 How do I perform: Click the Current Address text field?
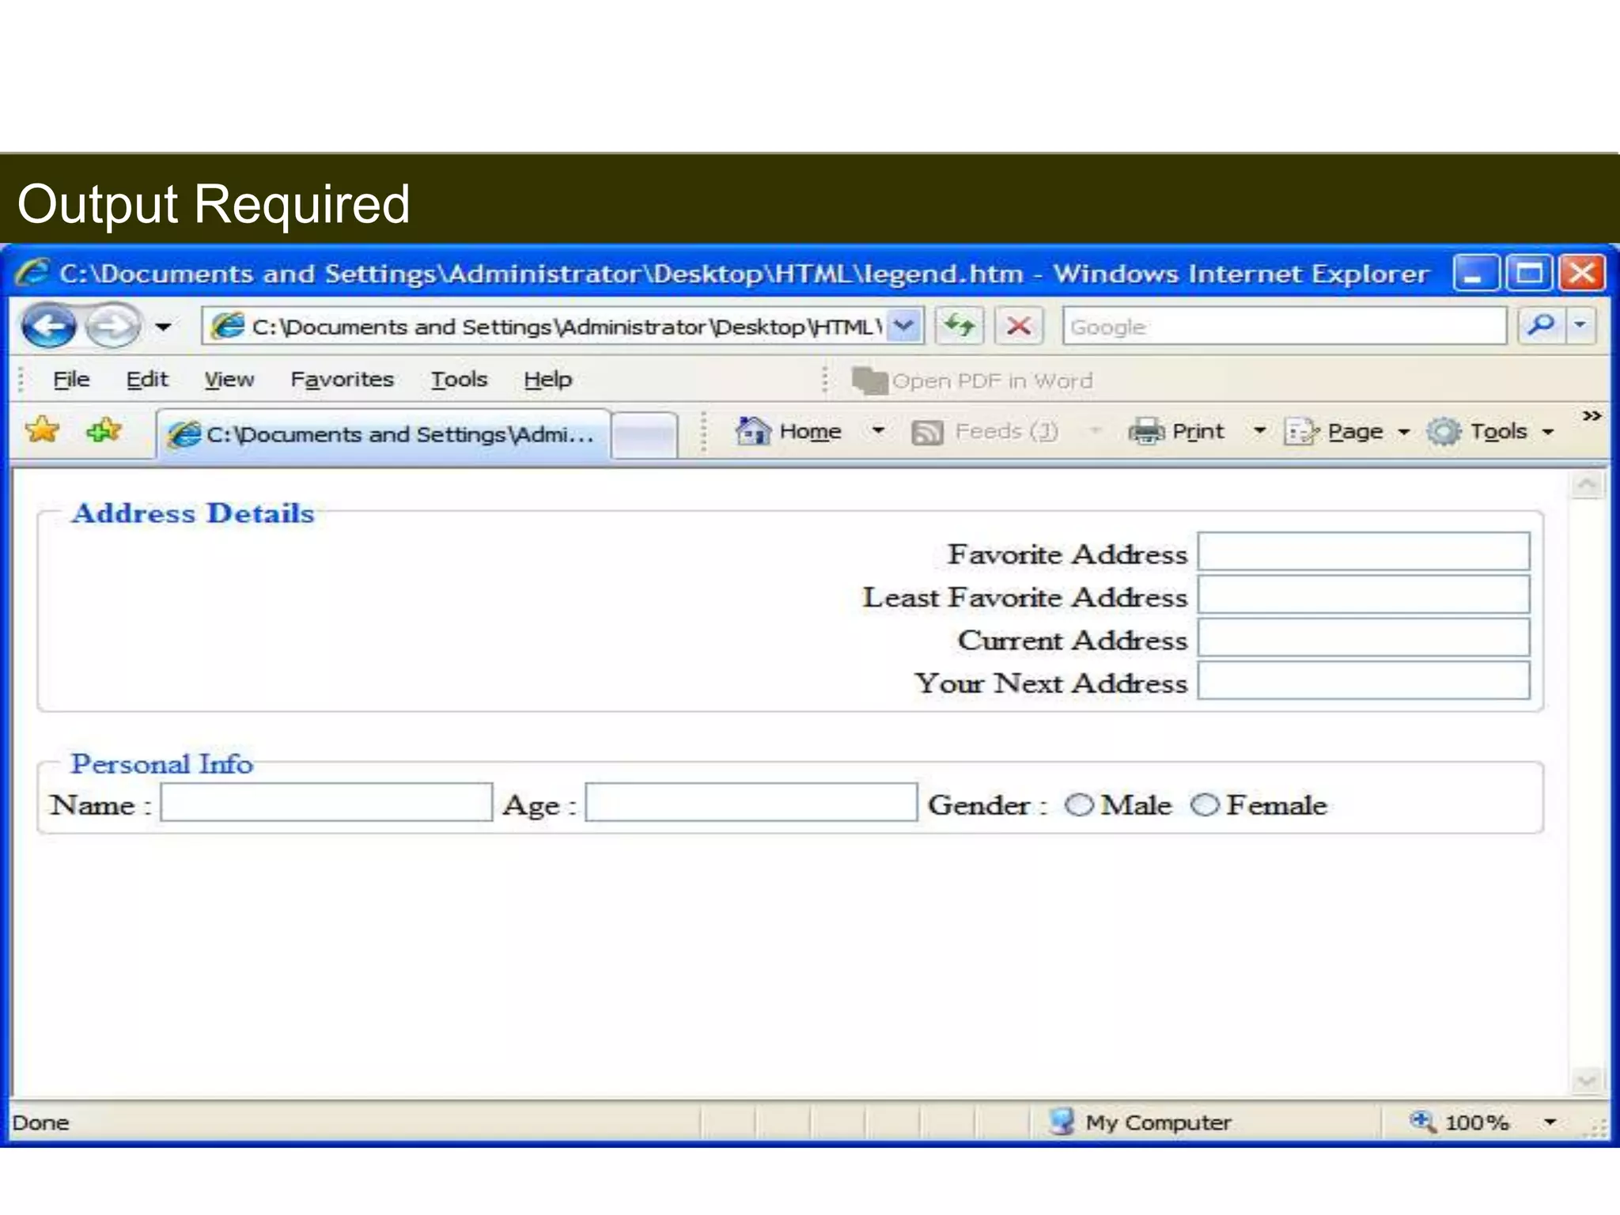click(1364, 638)
